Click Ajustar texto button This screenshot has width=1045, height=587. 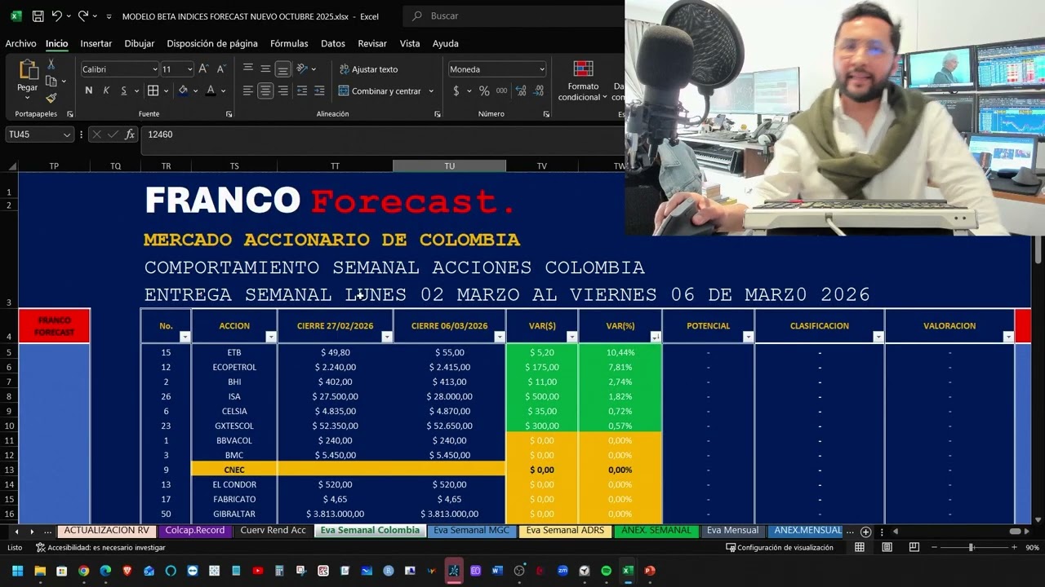[369, 69]
